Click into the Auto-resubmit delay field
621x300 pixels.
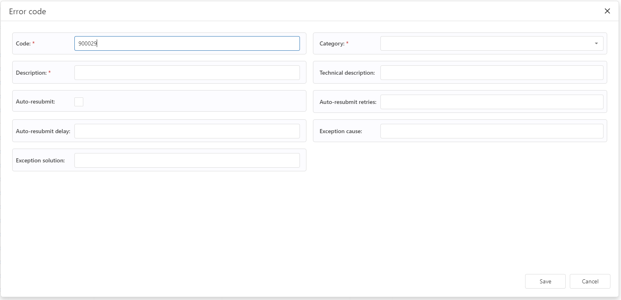point(187,131)
